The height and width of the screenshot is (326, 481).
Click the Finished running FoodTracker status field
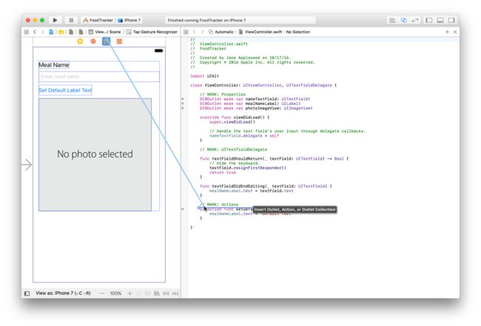240,20
